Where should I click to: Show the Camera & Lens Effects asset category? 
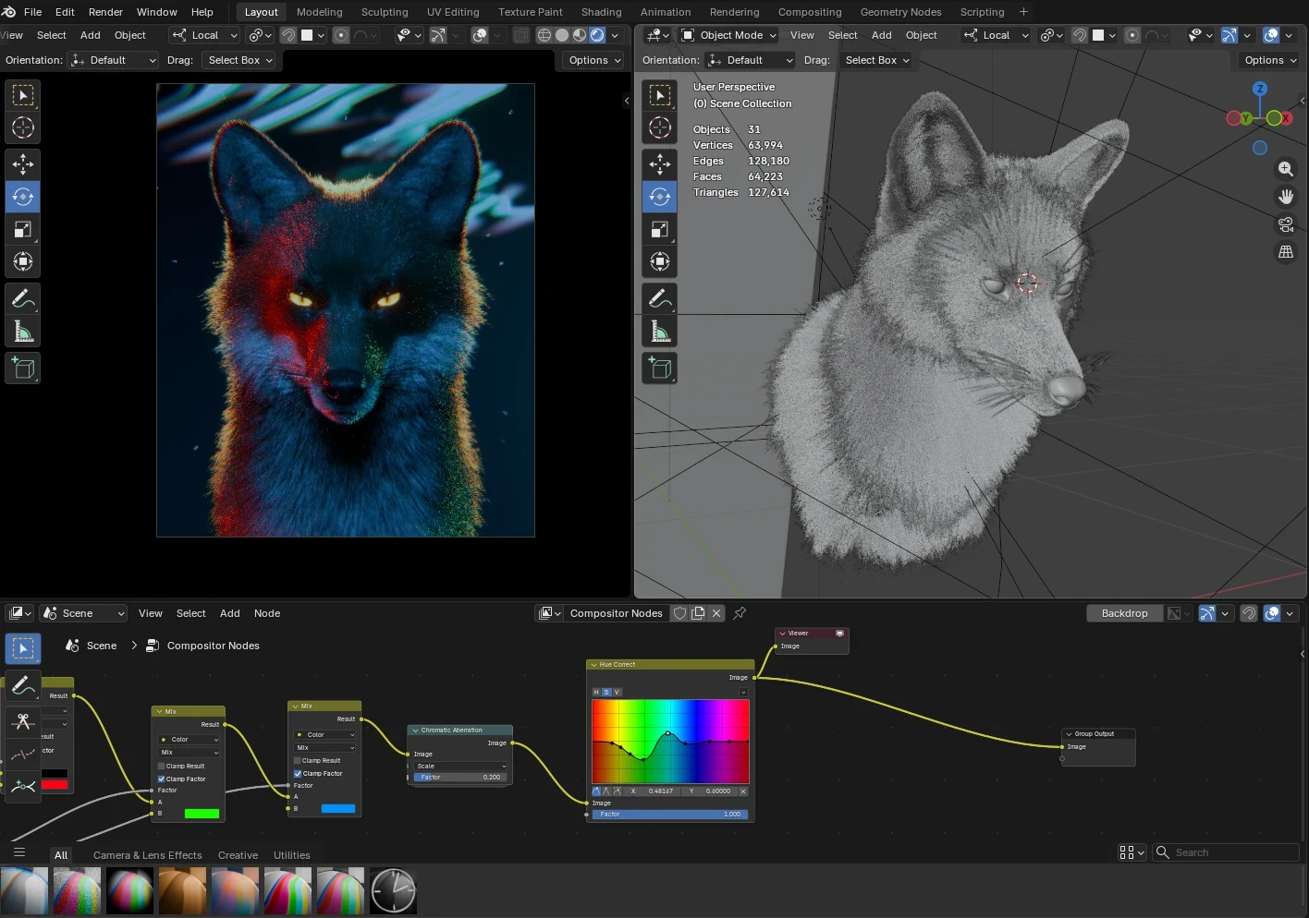pos(147,855)
